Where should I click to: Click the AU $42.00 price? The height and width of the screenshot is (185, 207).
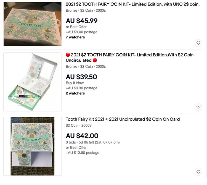82,136
